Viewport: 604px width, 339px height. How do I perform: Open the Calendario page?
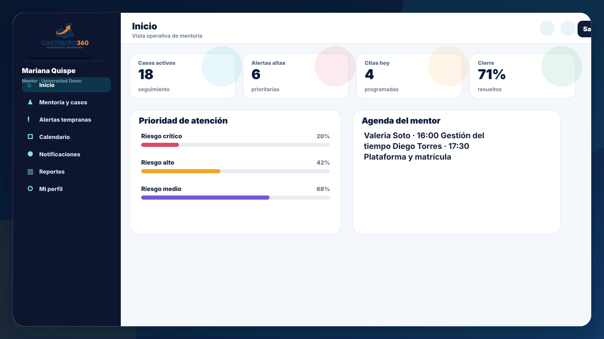66,137
